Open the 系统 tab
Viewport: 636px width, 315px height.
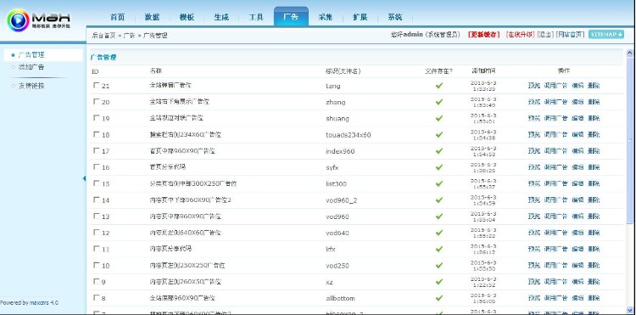[x=394, y=17]
